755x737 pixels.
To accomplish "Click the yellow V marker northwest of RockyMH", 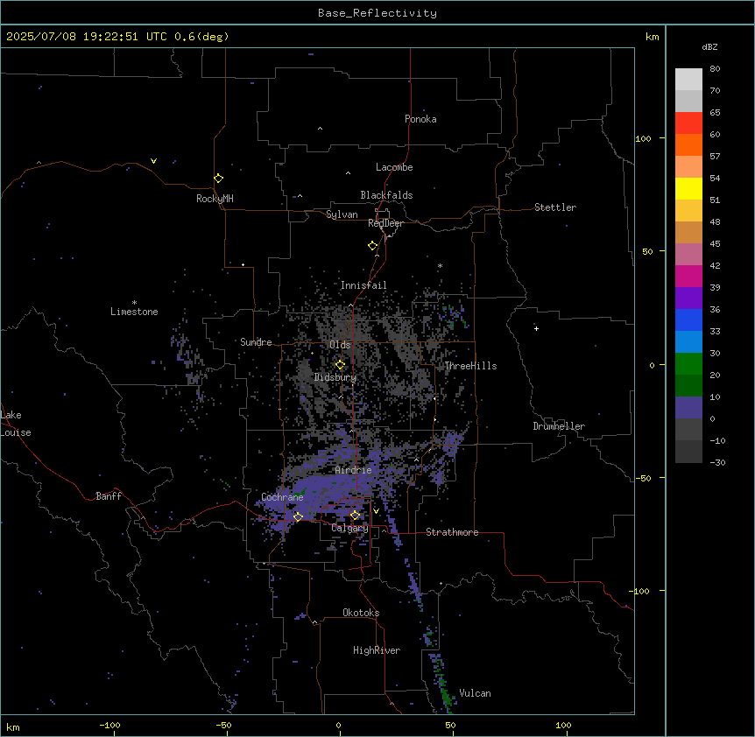I will point(153,161).
